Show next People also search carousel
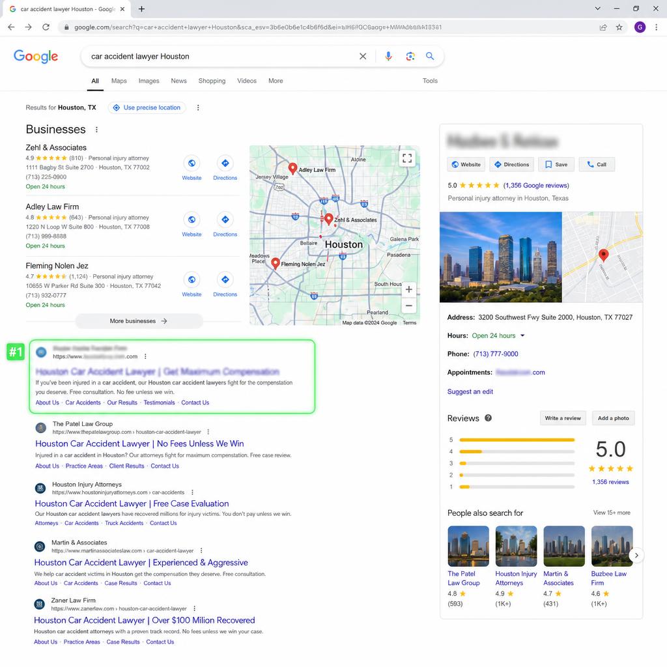The image size is (667, 667). [x=636, y=555]
